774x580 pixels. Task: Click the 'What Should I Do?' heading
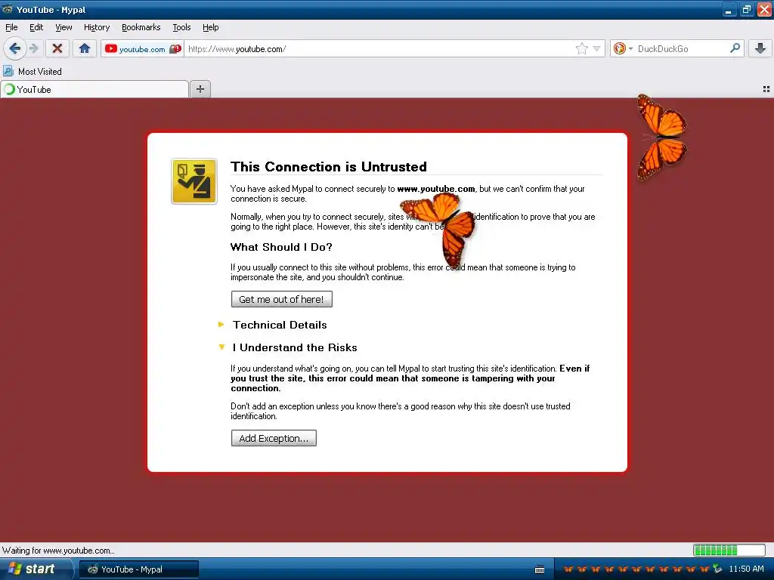(x=281, y=247)
